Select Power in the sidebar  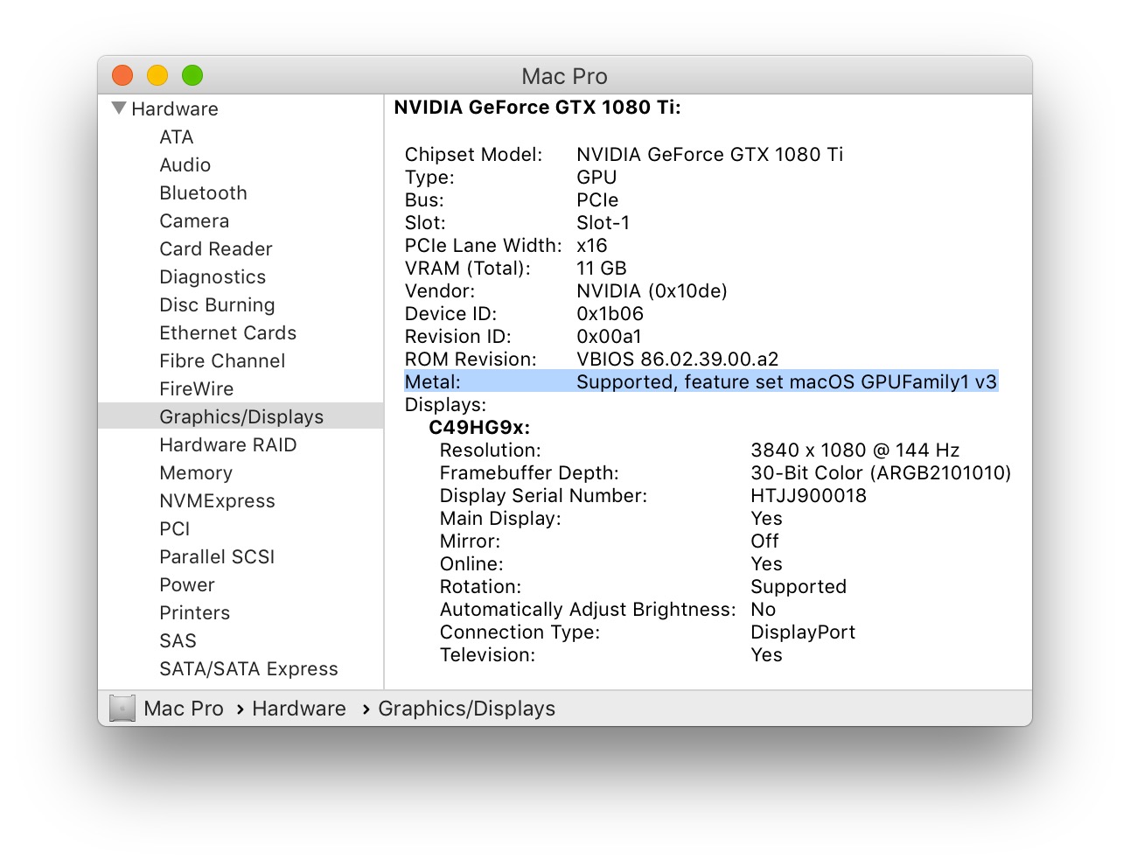point(186,584)
